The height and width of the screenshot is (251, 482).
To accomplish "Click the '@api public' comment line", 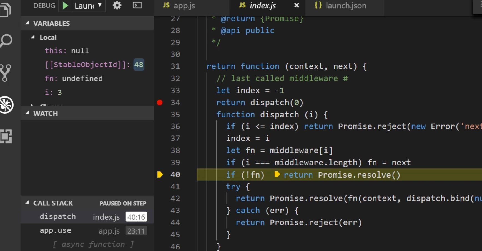I will (x=243, y=30).
